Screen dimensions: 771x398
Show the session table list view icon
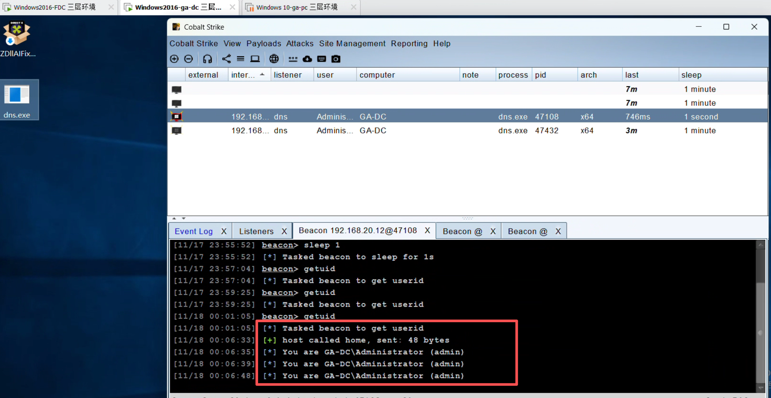[x=240, y=59]
